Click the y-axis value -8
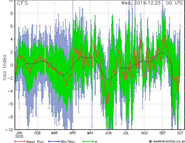The width and height of the screenshot is (185, 143). (10, 117)
